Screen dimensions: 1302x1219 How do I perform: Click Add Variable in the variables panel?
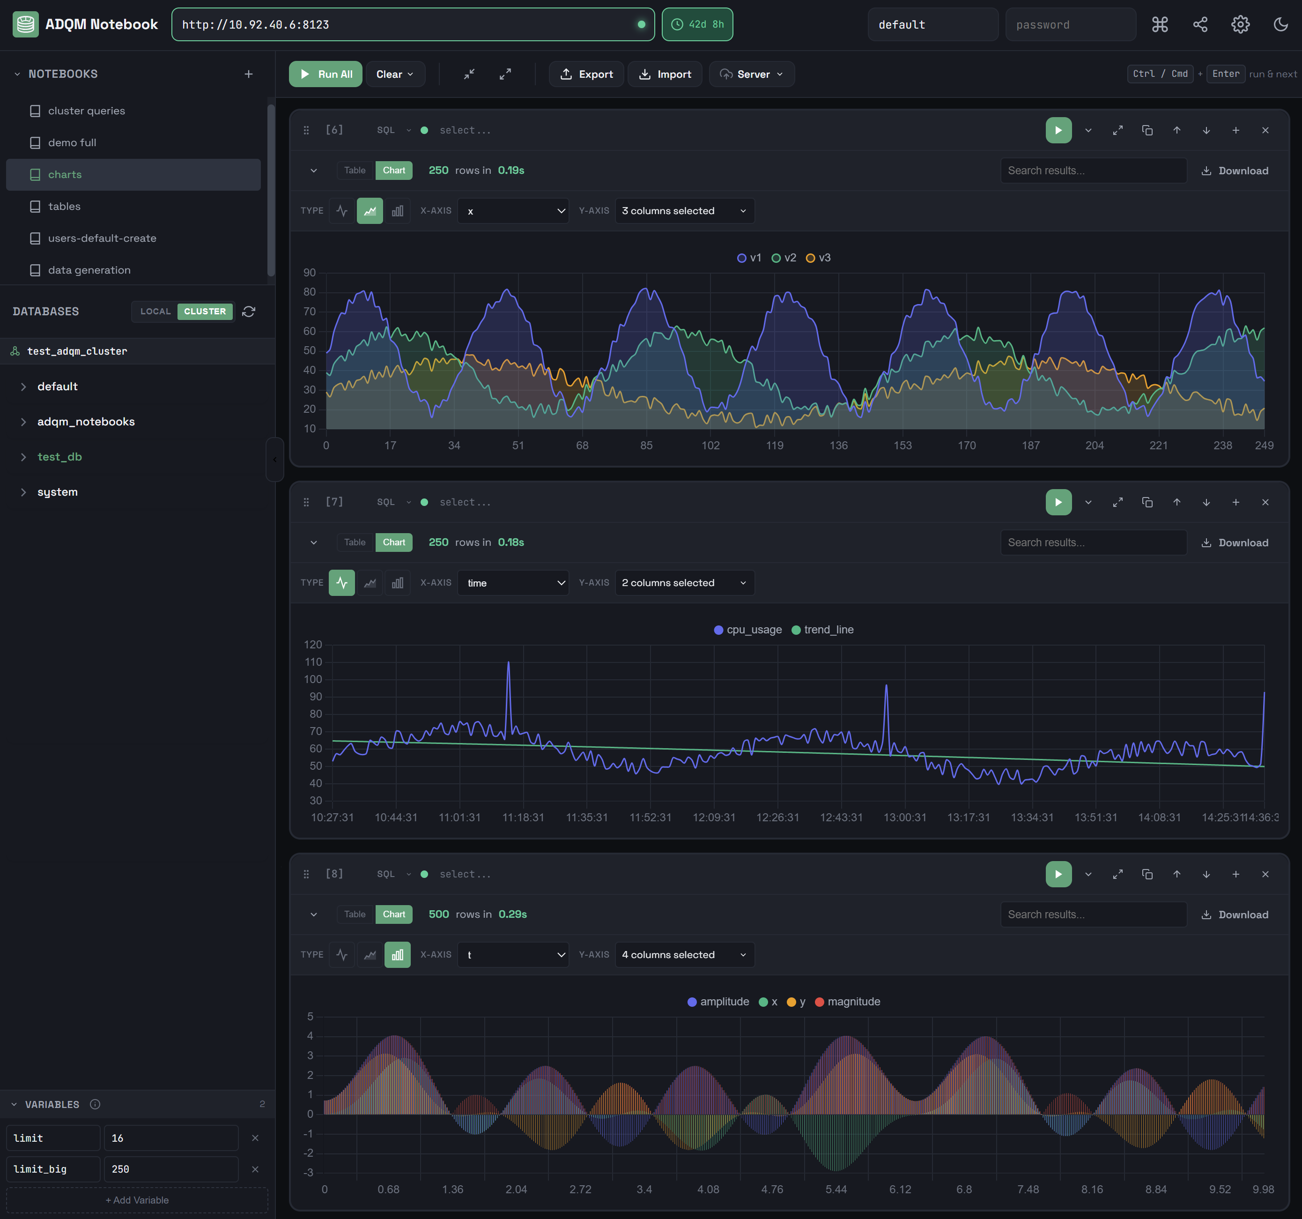136,1199
